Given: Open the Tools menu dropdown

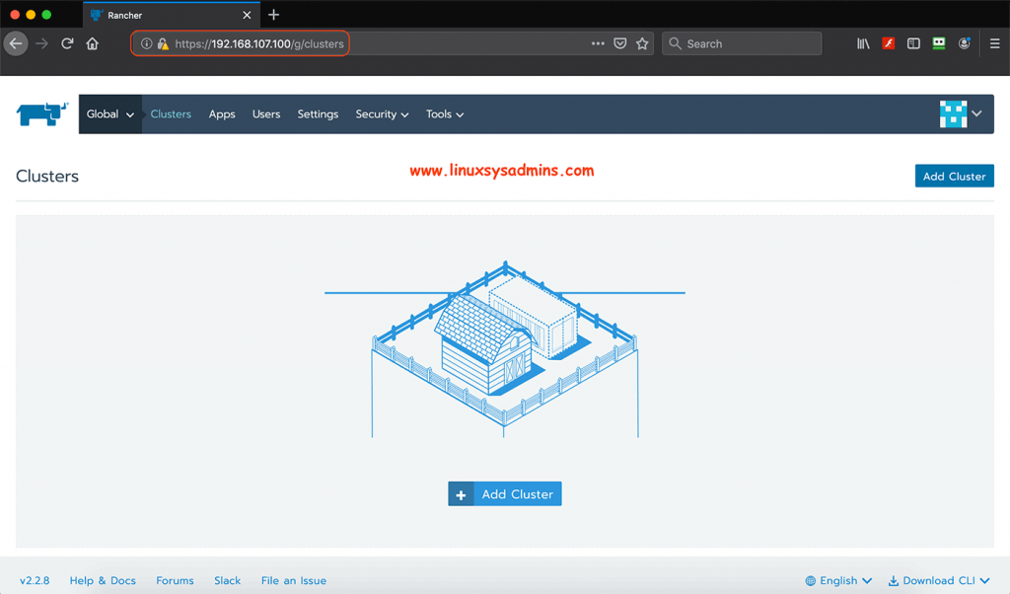Looking at the screenshot, I should pos(445,114).
